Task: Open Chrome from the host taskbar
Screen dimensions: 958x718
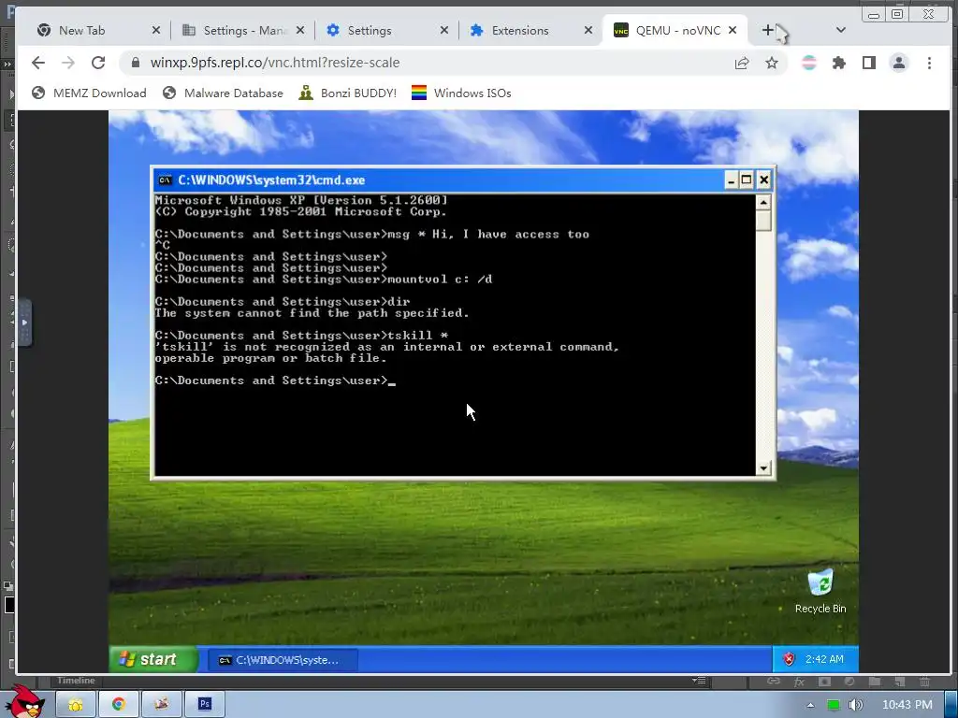Action: click(119, 705)
